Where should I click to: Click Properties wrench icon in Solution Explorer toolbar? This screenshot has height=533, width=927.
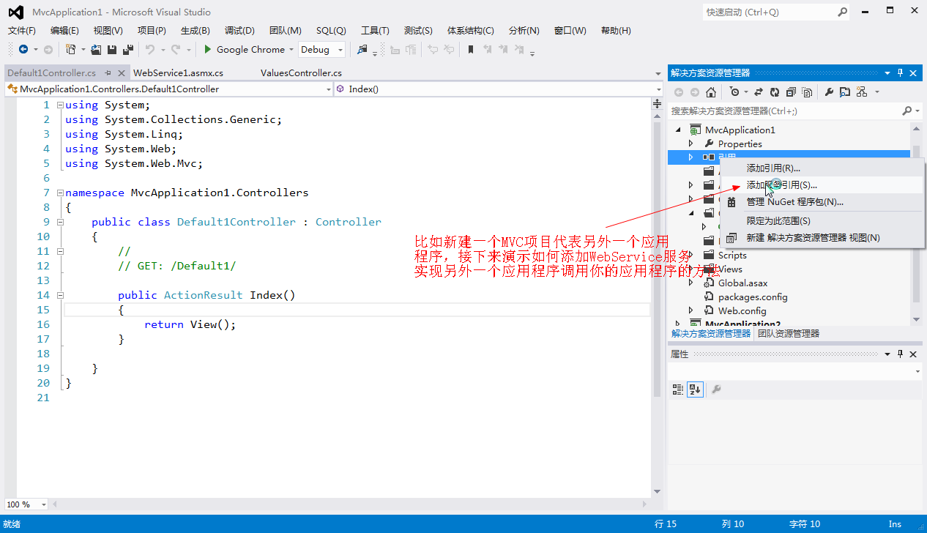click(x=829, y=92)
